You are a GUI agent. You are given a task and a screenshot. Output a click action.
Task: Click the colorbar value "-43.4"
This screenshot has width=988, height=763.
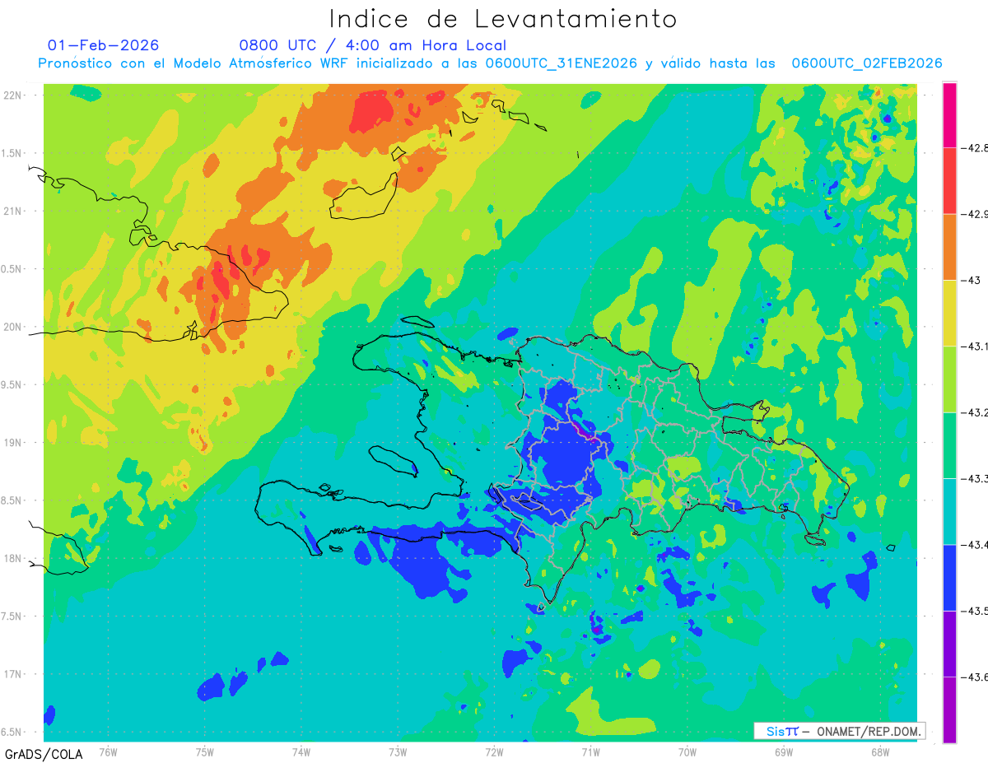point(975,545)
